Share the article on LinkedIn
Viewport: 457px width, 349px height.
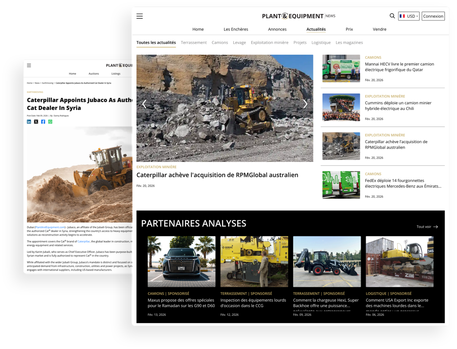(29, 122)
